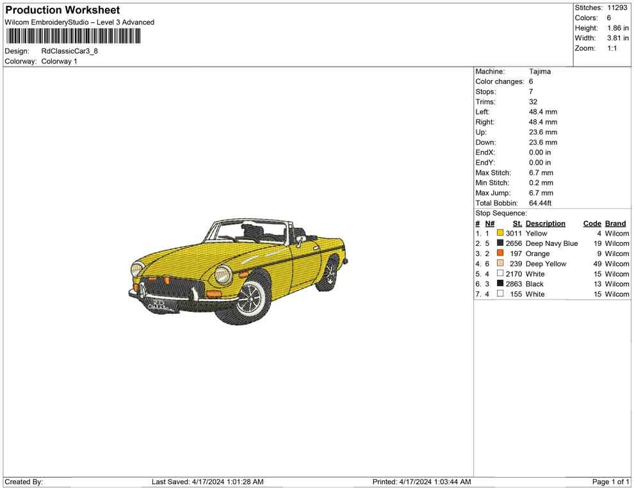This screenshot has height=488, width=634.
Task: Click the St. column header
Action: click(517, 224)
